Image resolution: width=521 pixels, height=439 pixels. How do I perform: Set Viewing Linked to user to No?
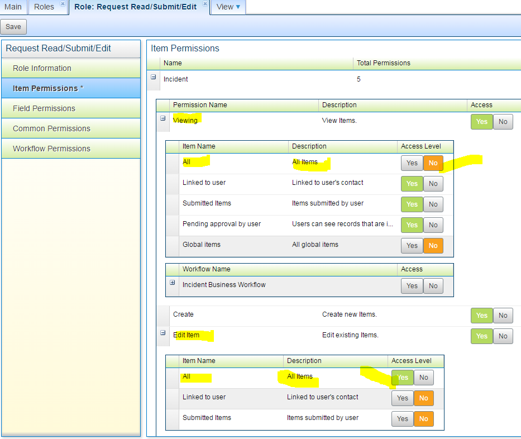[433, 184]
